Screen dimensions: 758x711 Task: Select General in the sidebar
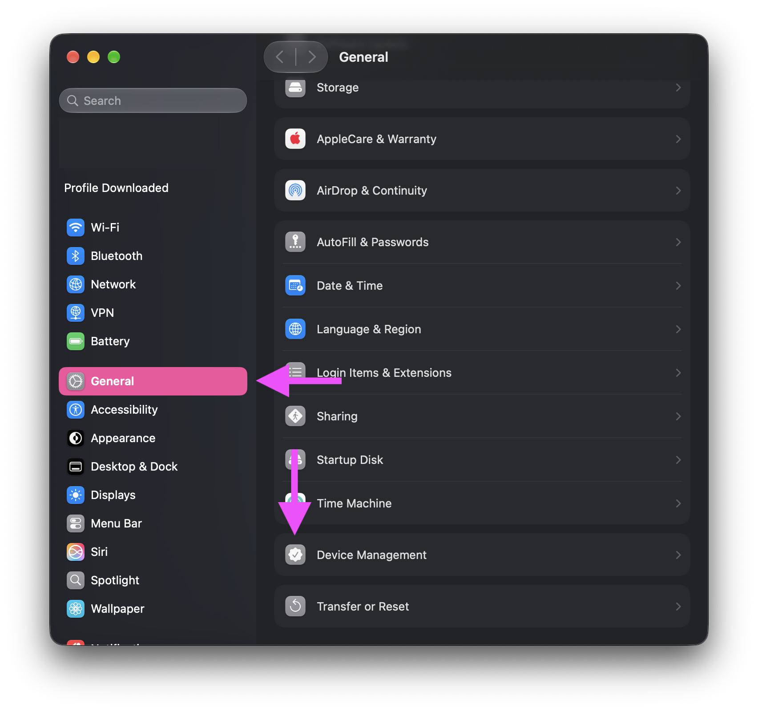point(153,381)
